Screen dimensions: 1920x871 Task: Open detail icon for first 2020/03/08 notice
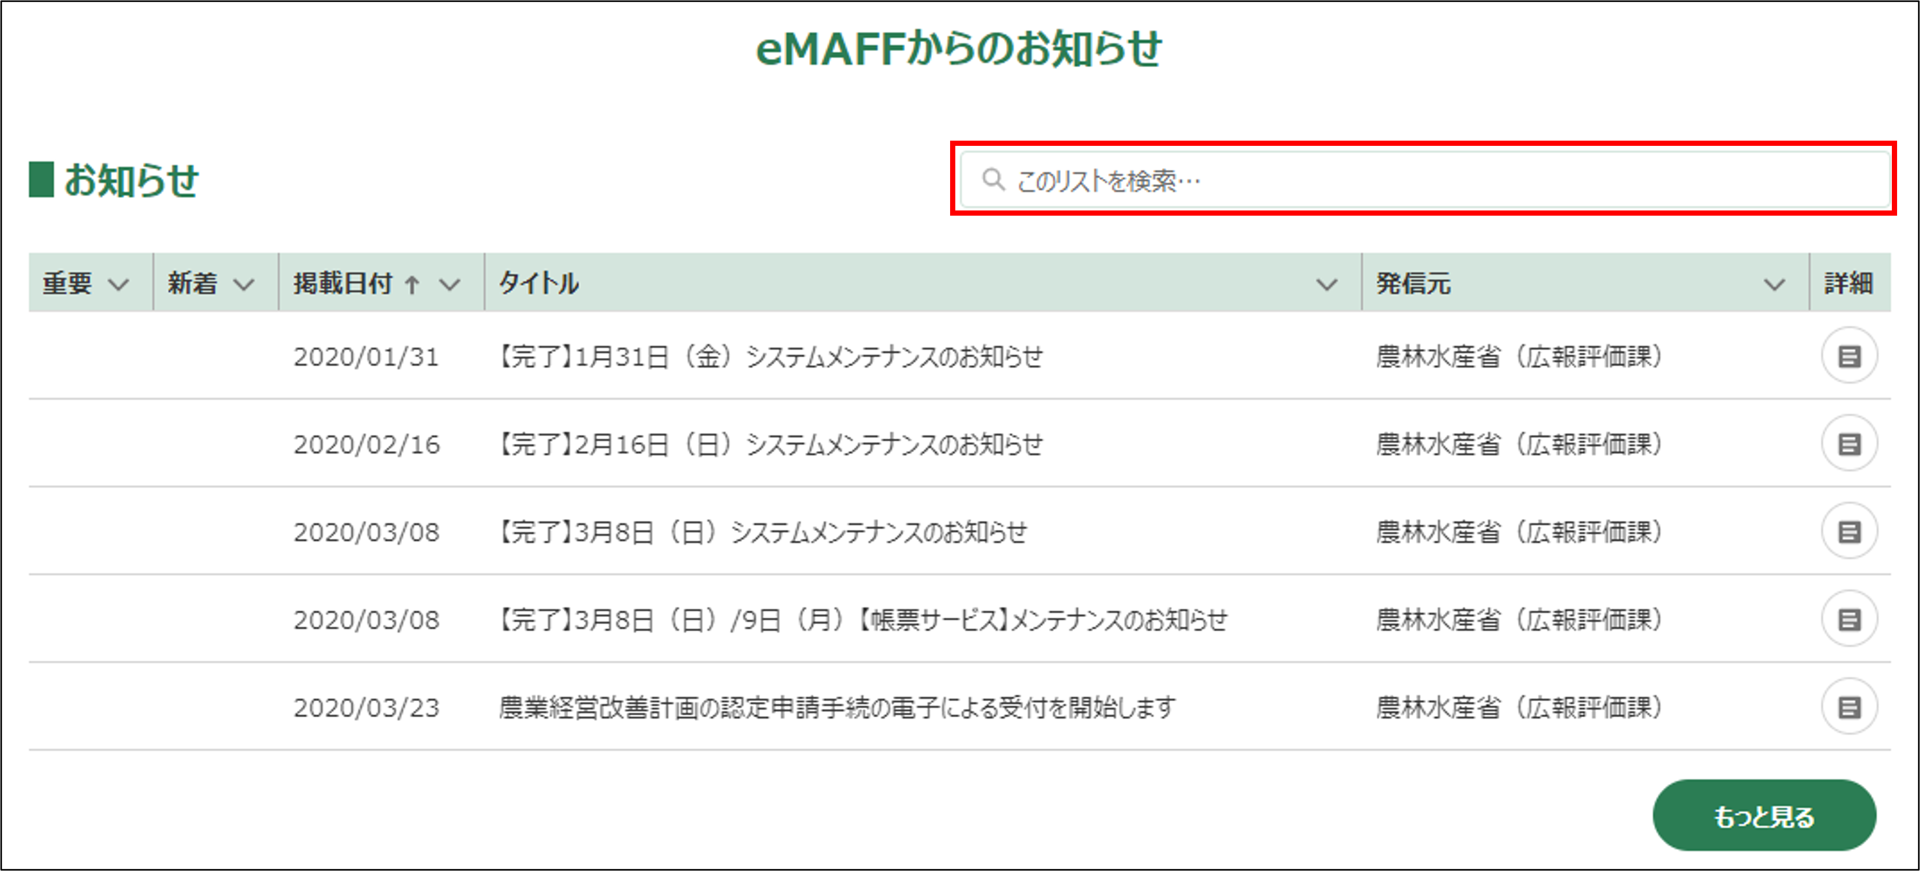pyautogui.click(x=1849, y=532)
